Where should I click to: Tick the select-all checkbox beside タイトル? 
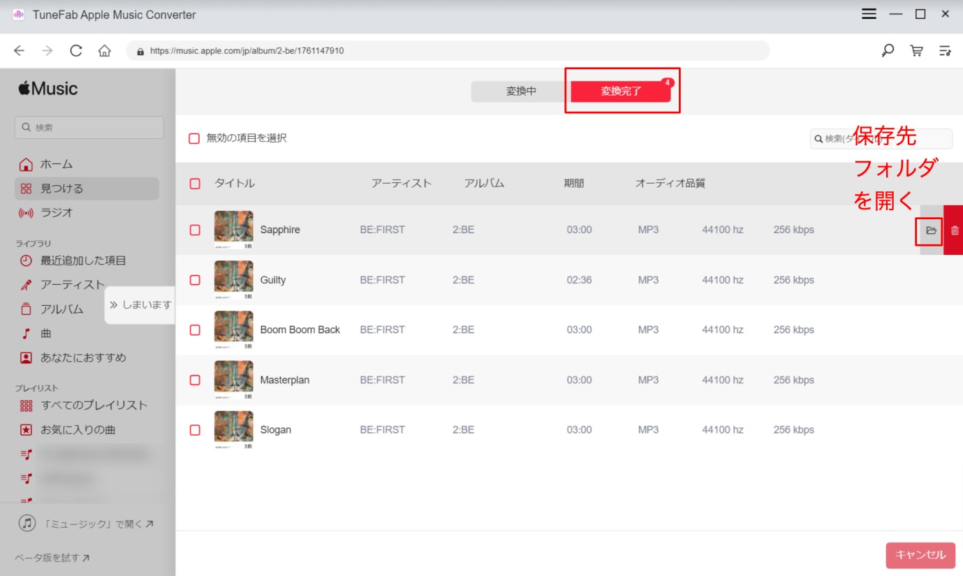(x=195, y=184)
